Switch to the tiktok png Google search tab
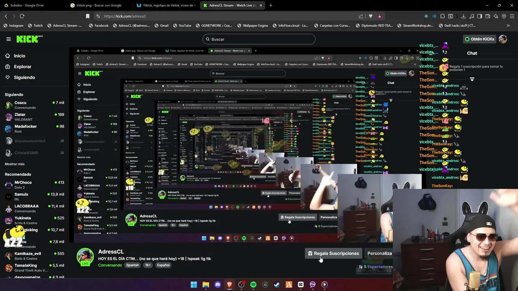Image resolution: width=518 pixels, height=291 pixels. [100, 5]
